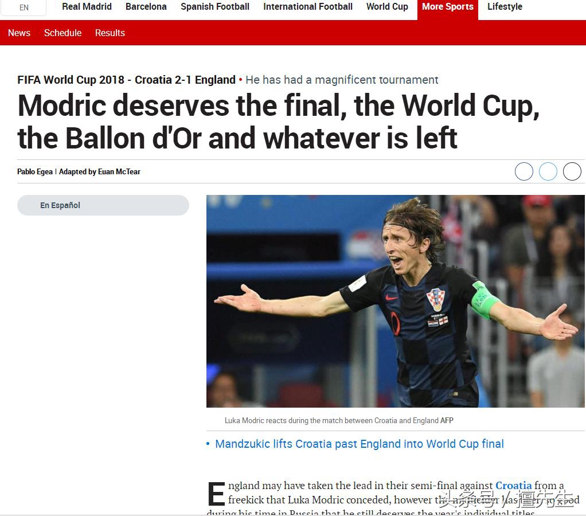
Task: Select International Football in the navigation
Action: (308, 7)
